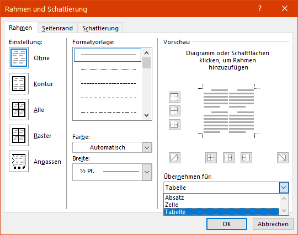Apply the Alle borders setting icon
The width and height of the screenshot is (298, 235).
click(x=19, y=109)
